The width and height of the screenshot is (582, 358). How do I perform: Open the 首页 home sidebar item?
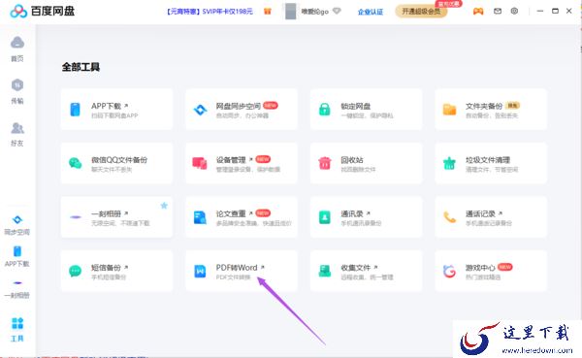[17, 49]
